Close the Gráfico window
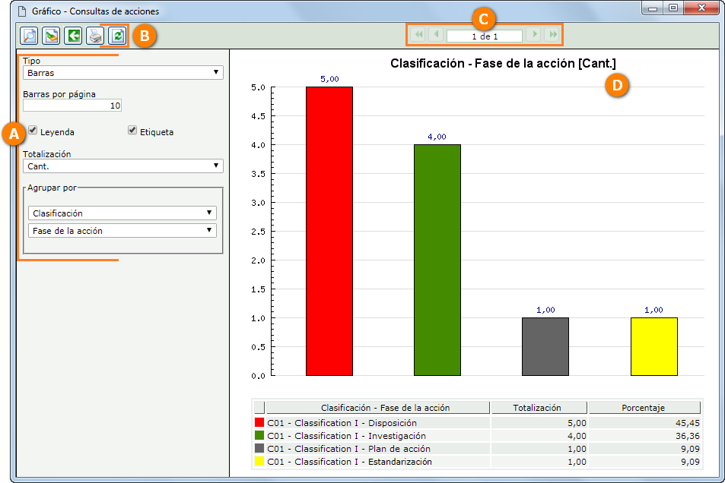Screen dimensions: 725x483 [x=701, y=8]
